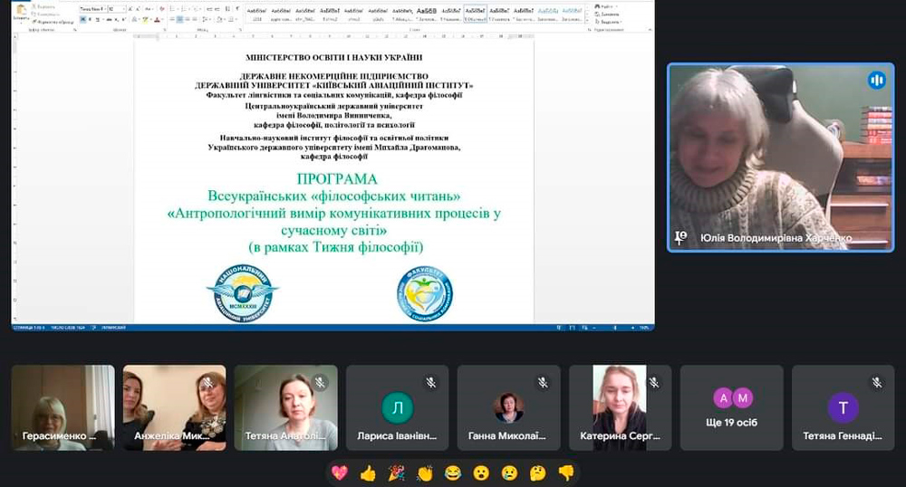The width and height of the screenshot is (906, 487).
Task: Toggle Italic formatting in Word
Action: pyautogui.click(x=90, y=20)
